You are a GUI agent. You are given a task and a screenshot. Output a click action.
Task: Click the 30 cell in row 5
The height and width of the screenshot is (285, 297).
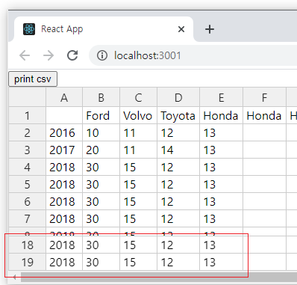[101, 184]
